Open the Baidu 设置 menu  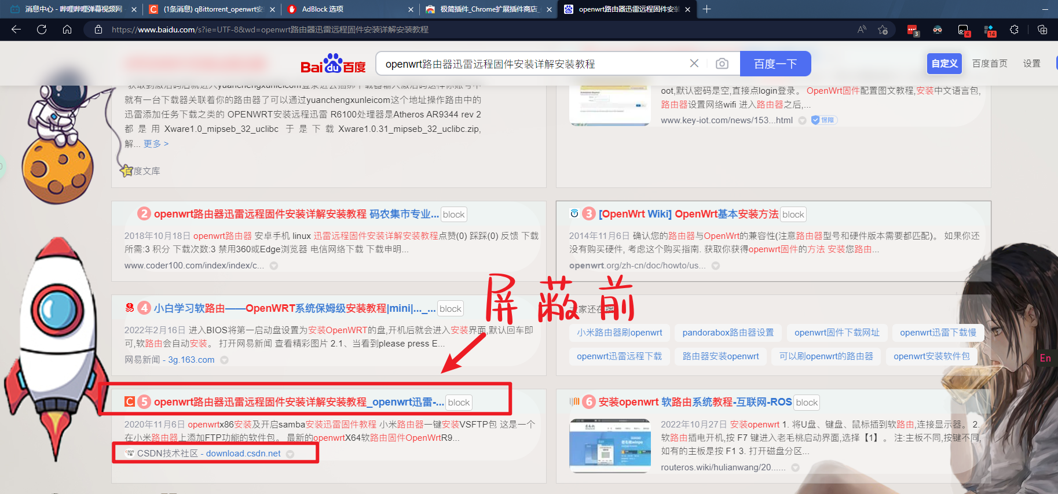(1031, 63)
